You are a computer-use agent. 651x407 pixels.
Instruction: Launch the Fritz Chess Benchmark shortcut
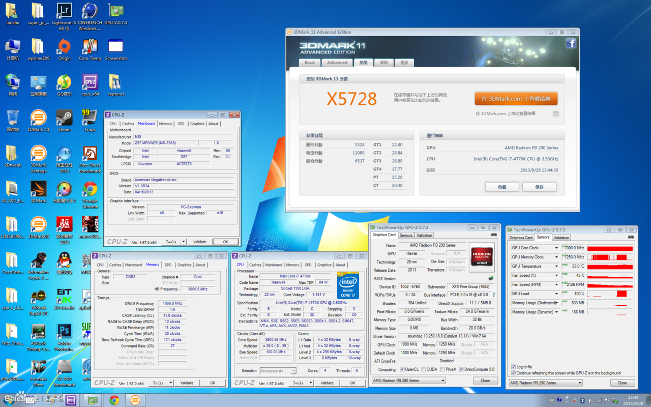(90, 160)
